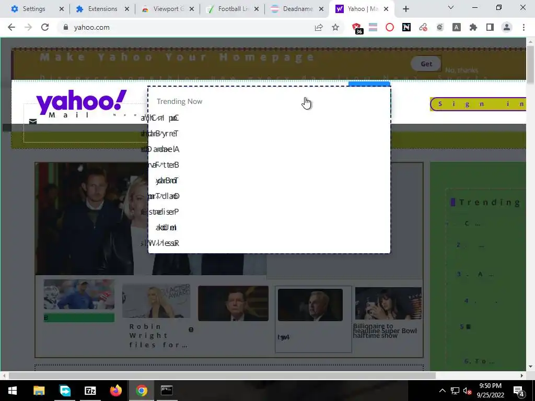Bookmark this page with star

click(x=335, y=27)
